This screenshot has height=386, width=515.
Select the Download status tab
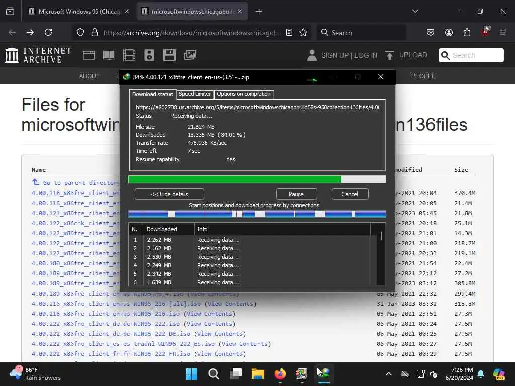pos(152,94)
